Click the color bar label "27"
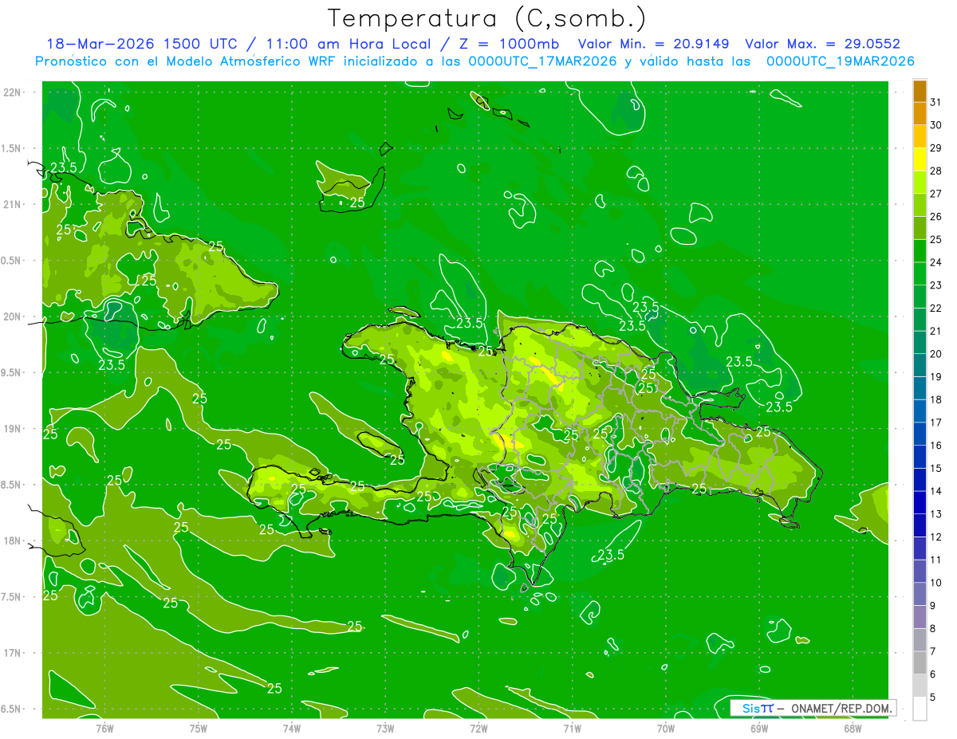This screenshot has width=957, height=739. [x=935, y=194]
